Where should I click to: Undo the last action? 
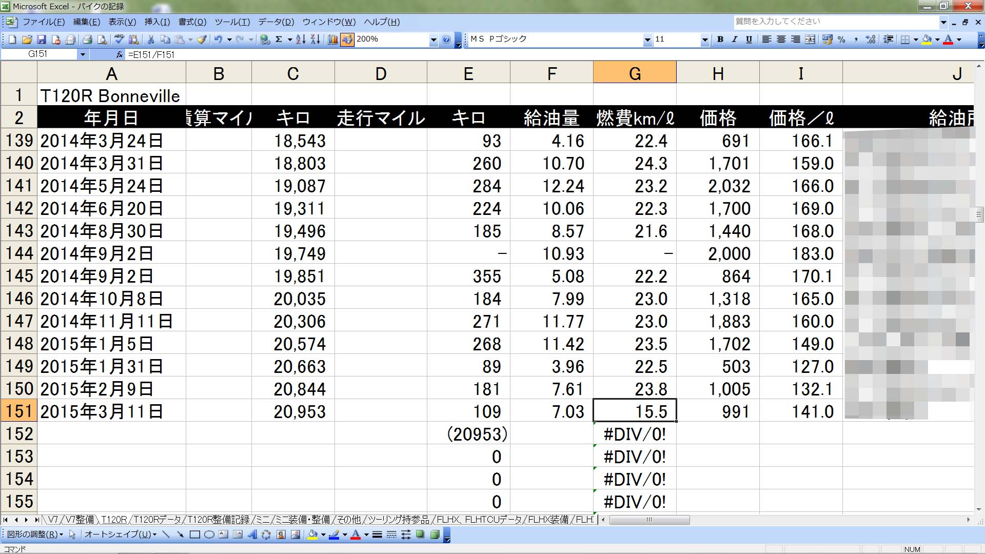pyautogui.click(x=218, y=39)
